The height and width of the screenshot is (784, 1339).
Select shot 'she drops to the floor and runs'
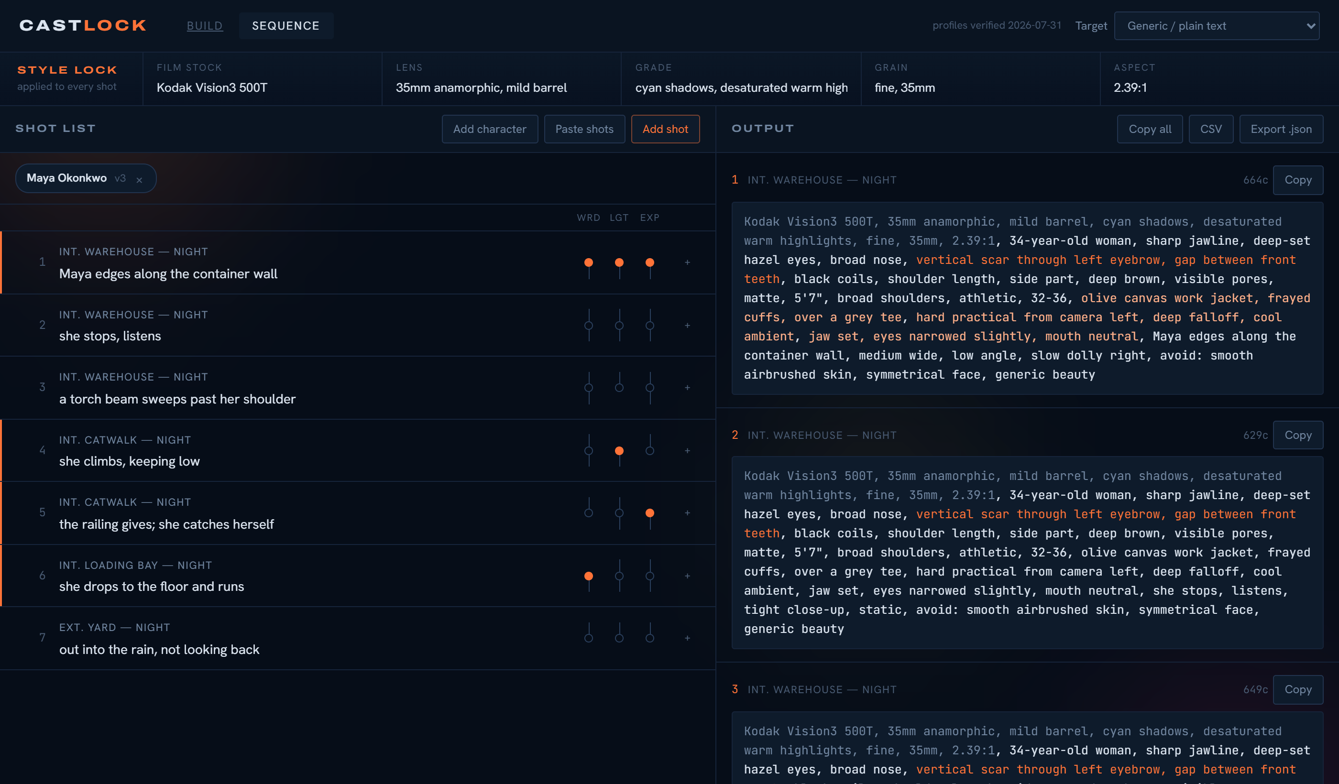[x=358, y=576]
